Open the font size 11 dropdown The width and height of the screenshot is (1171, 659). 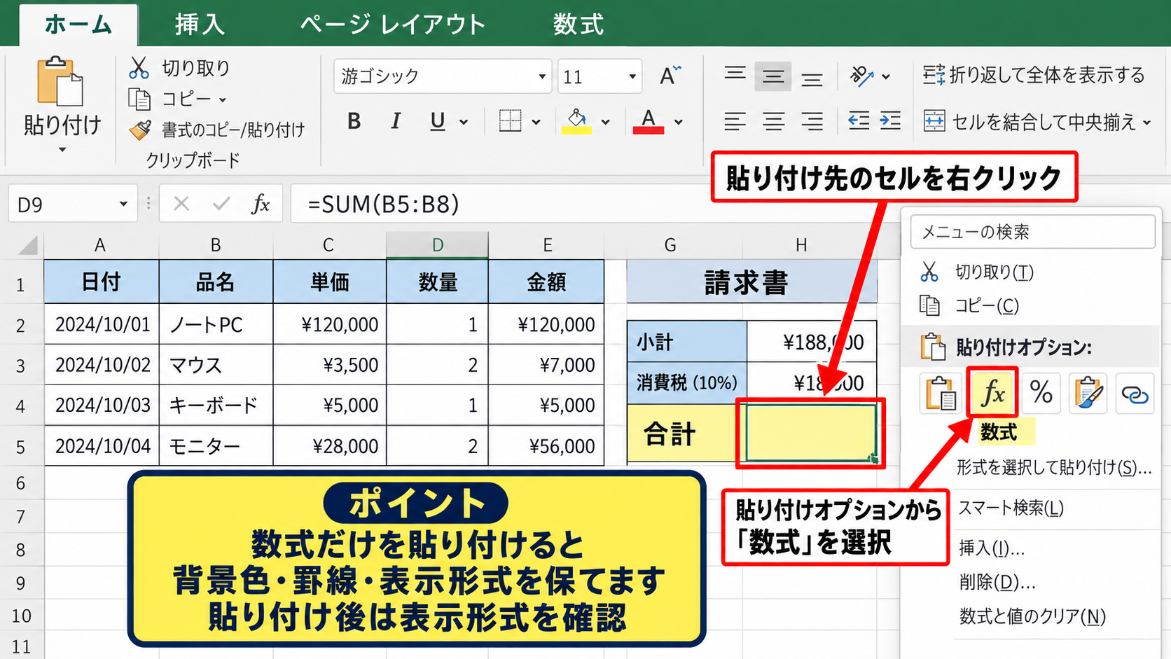[x=632, y=76]
